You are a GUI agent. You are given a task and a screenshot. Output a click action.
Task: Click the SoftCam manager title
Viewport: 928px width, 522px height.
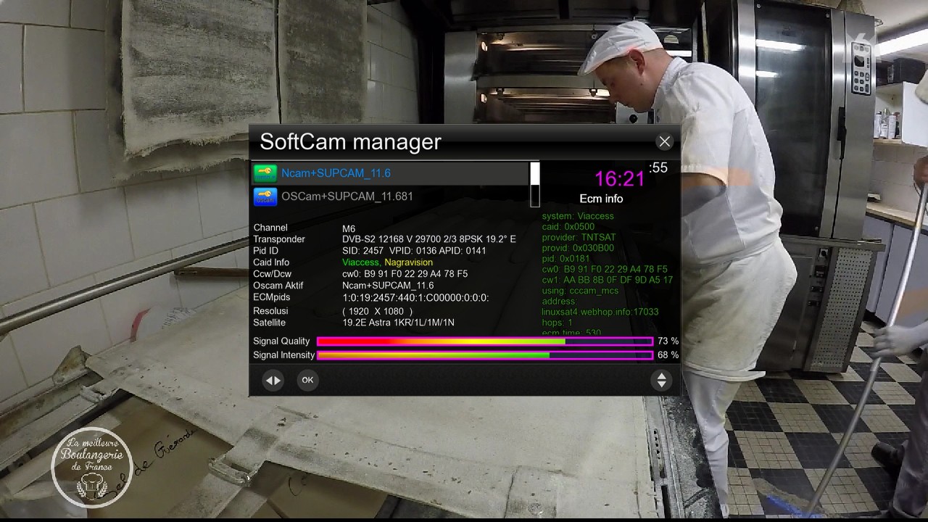click(350, 142)
